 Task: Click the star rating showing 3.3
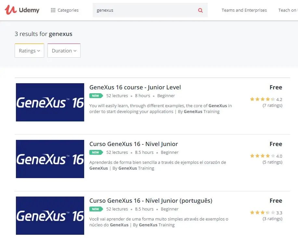(262, 212)
